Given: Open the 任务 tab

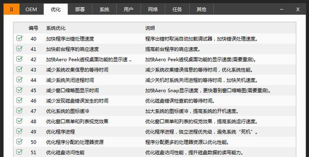Looking at the screenshot, I should coord(177,9).
